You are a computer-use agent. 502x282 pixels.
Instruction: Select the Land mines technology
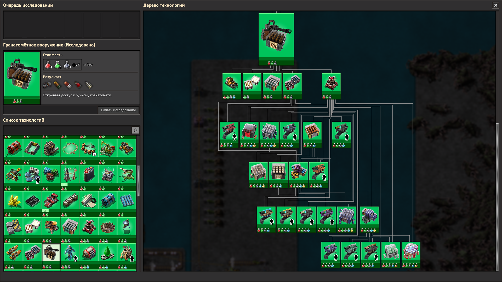coord(107,226)
